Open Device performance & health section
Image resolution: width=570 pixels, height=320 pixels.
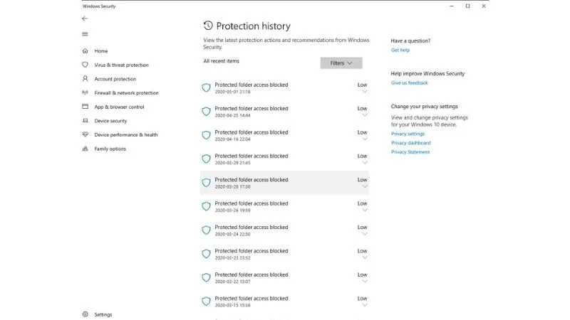click(126, 134)
